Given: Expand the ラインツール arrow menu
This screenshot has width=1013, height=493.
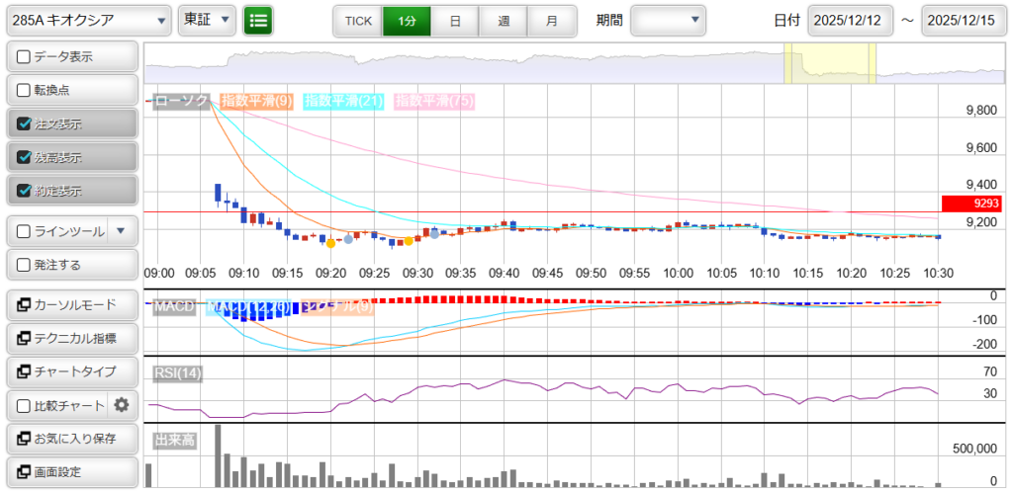Looking at the screenshot, I should click(x=121, y=231).
